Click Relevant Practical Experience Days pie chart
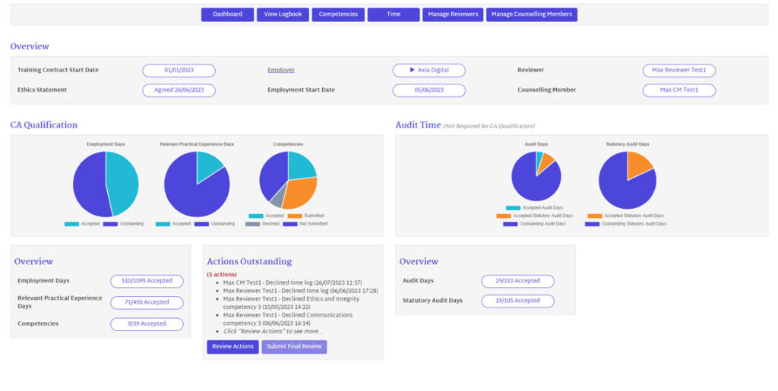The image size is (778, 391). [x=197, y=184]
